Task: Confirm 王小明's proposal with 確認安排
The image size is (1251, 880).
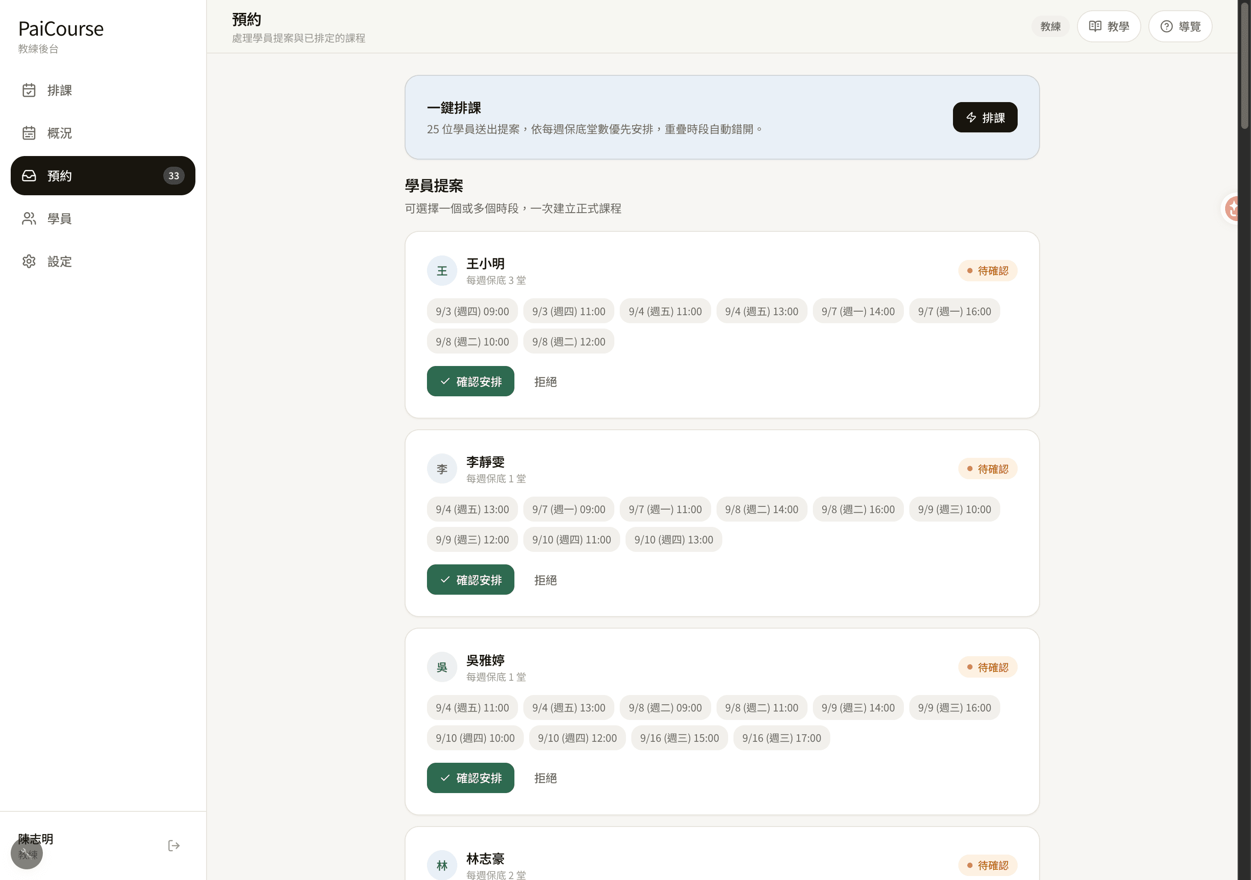Action: (470, 381)
